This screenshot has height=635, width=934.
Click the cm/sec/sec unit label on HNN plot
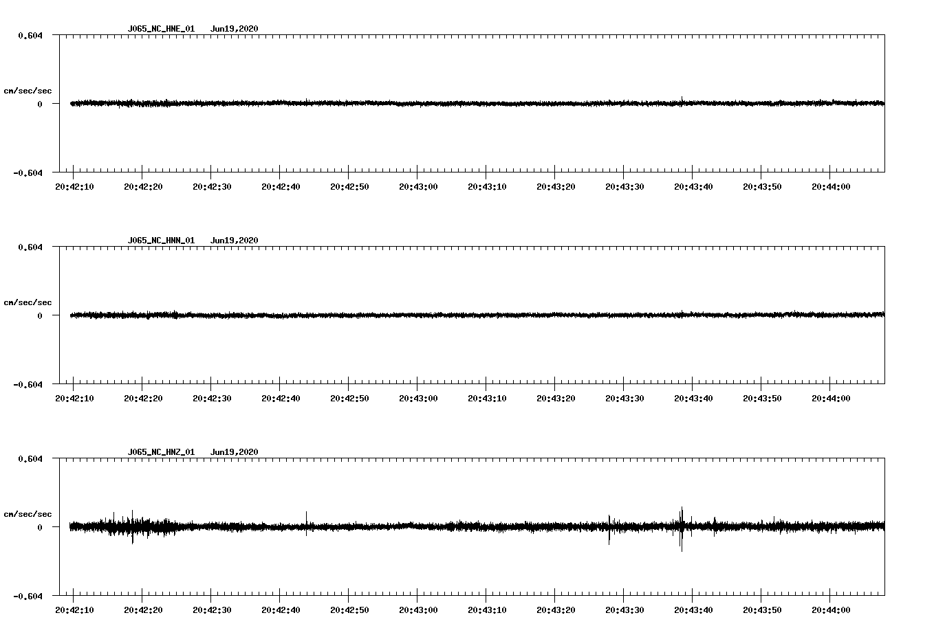pos(28,302)
